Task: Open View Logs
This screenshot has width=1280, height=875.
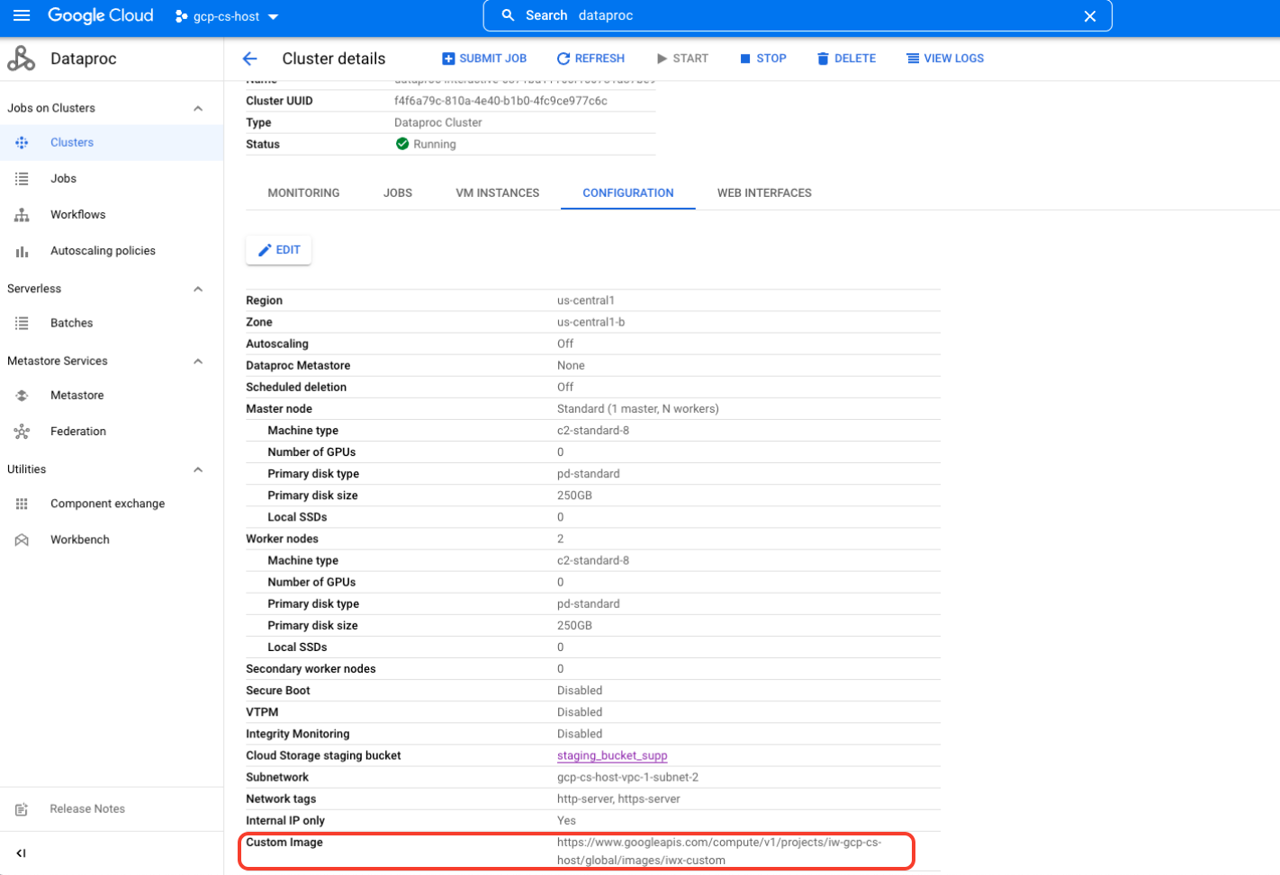Action: click(x=945, y=58)
